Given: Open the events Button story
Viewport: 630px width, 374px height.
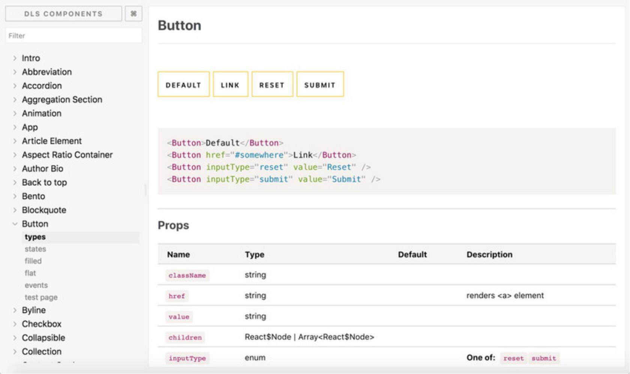Looking at the screenshot, I should tap(36, 285).
